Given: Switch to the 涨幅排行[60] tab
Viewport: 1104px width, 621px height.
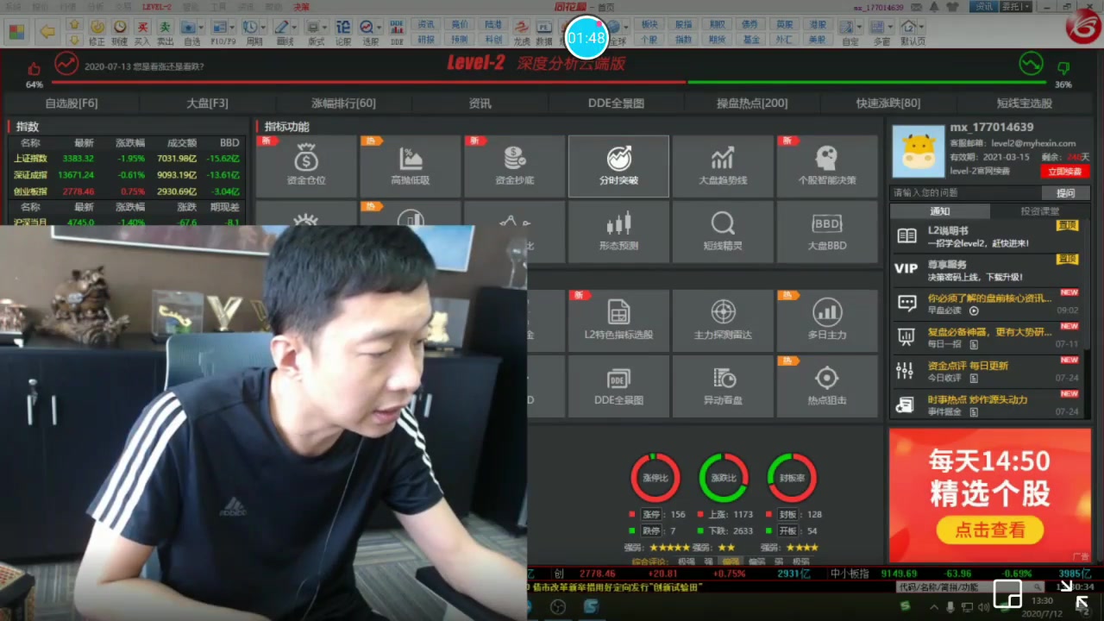Looking at the screenshot, I should pos(343,103).
